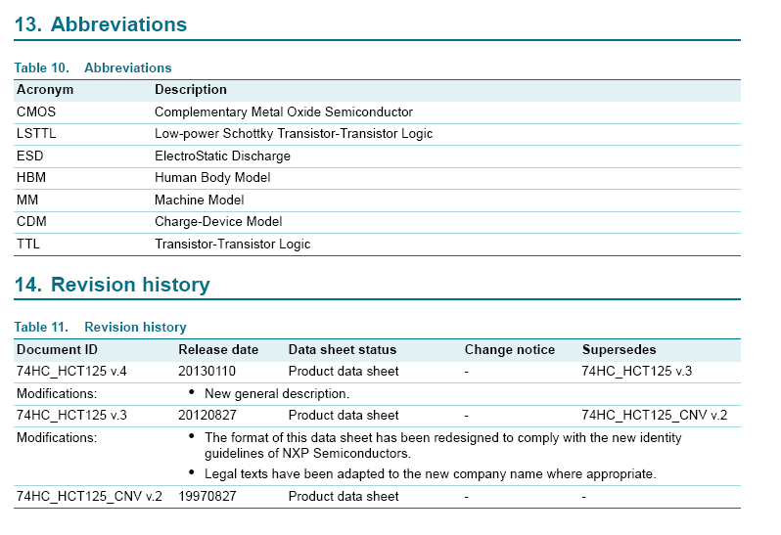Select the 'Machine Model' description text
The width and height of the screenshot is (781, 535).
[x=199, y=200]
